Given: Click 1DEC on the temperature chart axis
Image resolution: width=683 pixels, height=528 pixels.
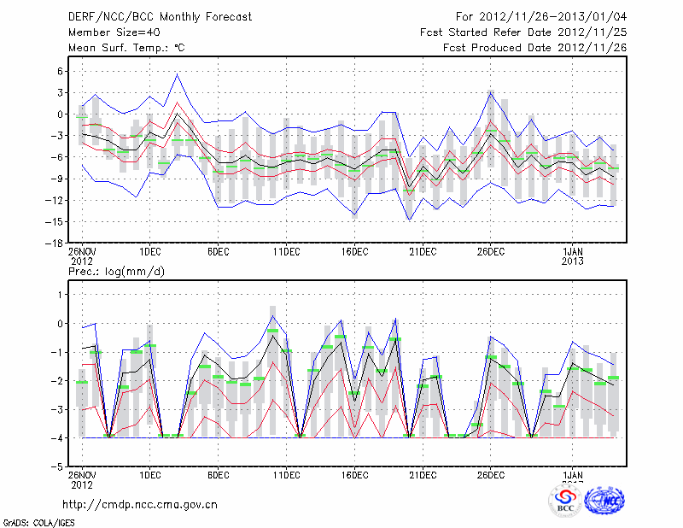Looking at the screenshot, I should [149, 251].
